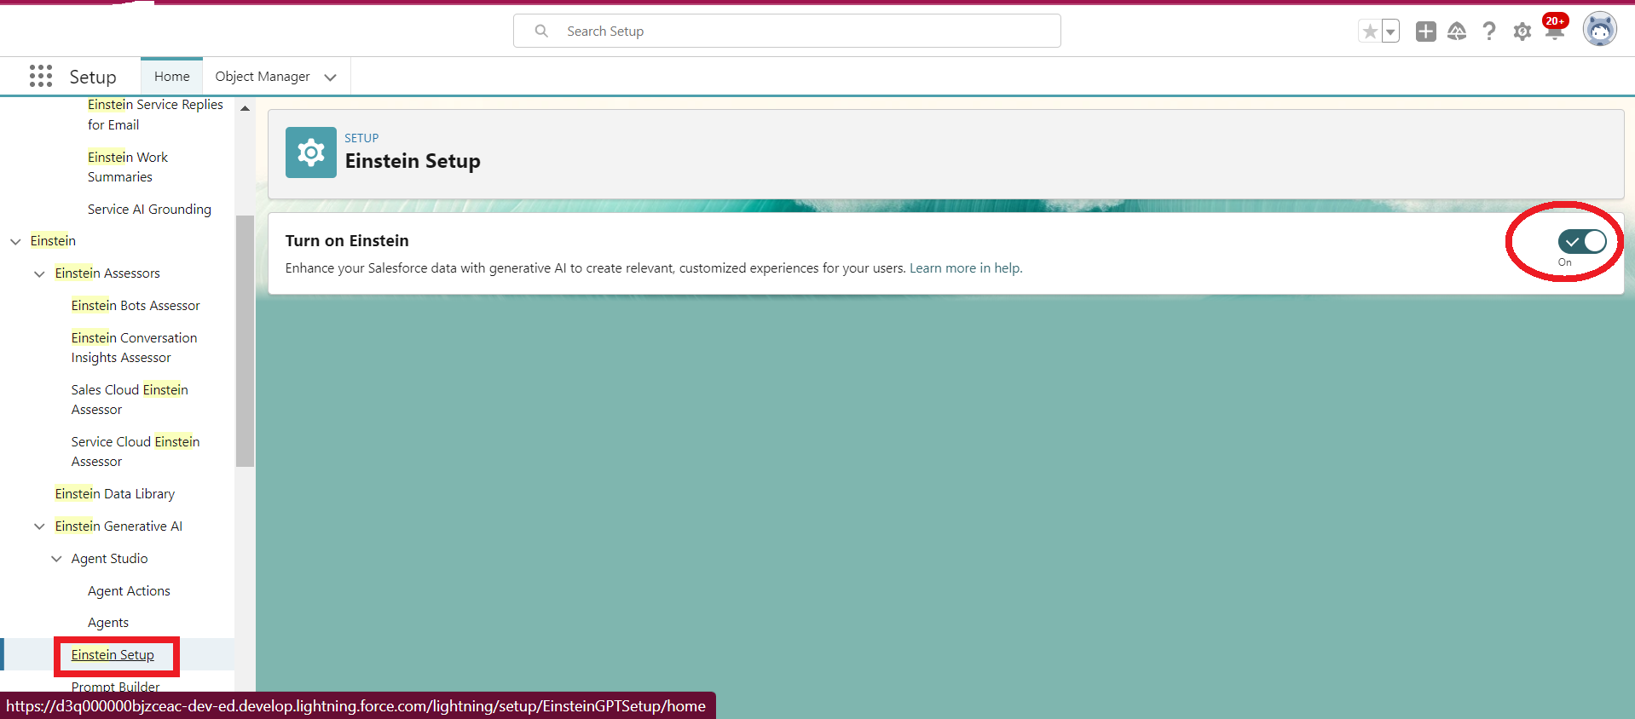Open Sales Cloud Einstein Assessor
The height and width of the screenshot is (719, 1635).
point(130,400)
